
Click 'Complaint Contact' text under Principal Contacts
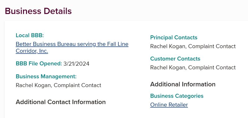pyautogui.click(x=212, y=46)
